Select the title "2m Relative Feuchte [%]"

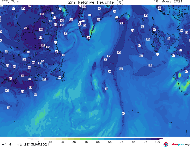pyautogui.click(x=96, y=2)
